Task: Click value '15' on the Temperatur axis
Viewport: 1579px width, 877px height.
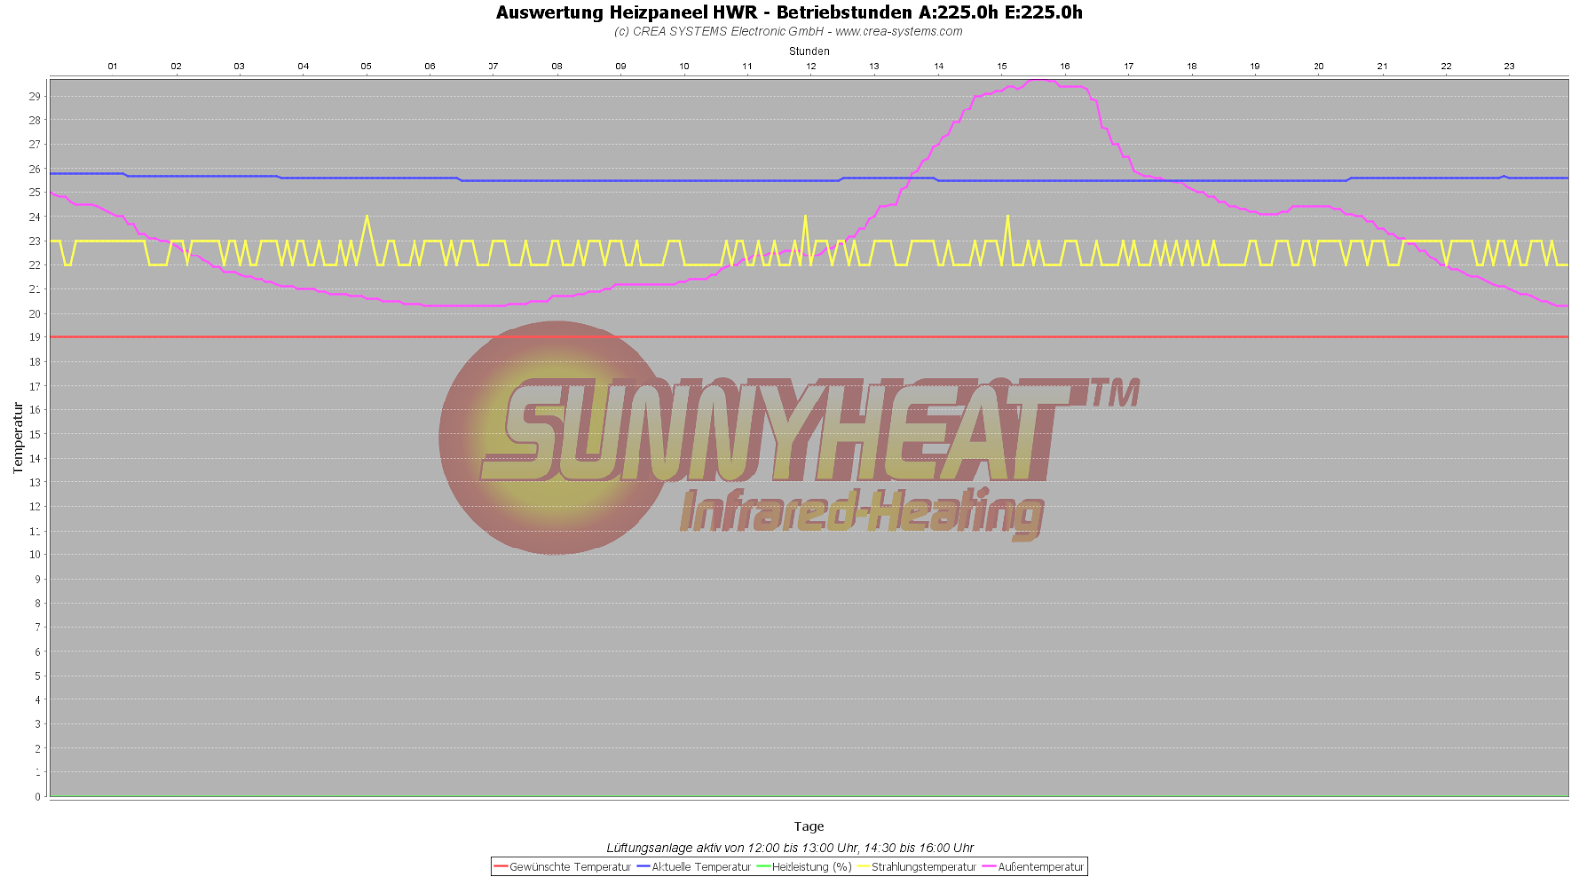Action: (35, 434)
